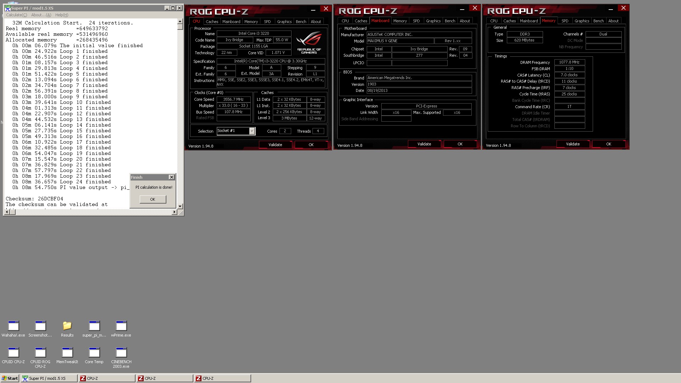The image size is (681, 383).
Task: Click the DRAM Frequency value field
Action: point(570,62)
